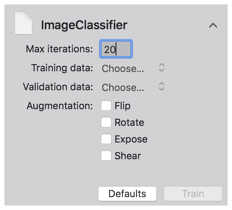Screen dimensions: 232x210
Task: Click the Flip label text
Action: click(122, 106)
